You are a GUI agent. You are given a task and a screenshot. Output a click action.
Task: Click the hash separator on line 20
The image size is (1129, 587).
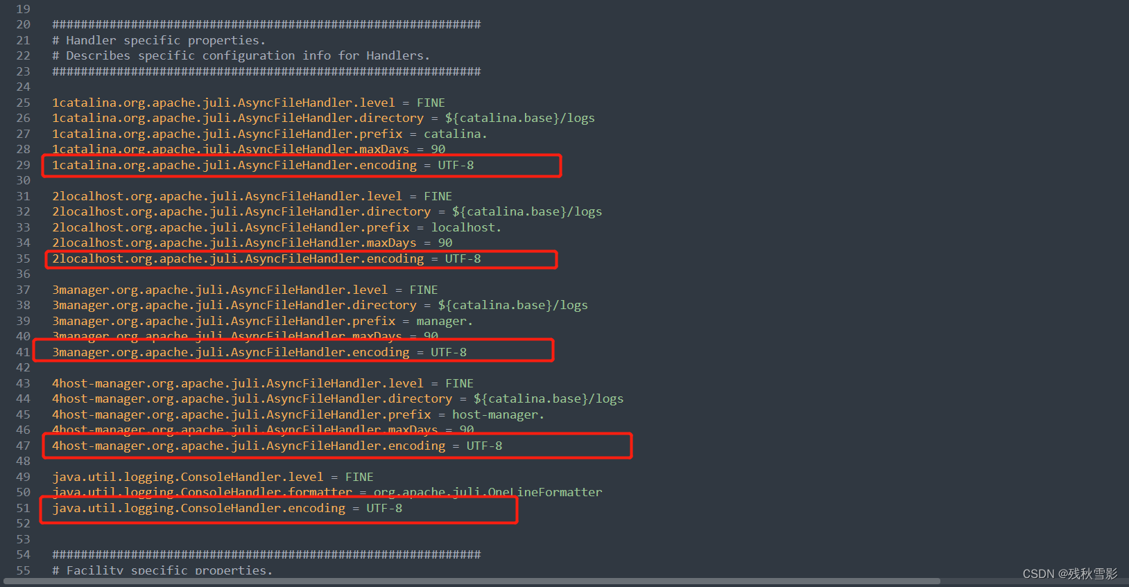266,24
